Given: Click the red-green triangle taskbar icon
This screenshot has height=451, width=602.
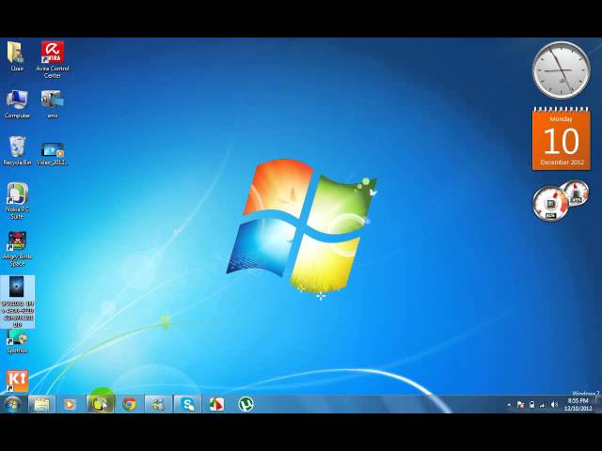Looking at the screenshot, I should click(x=216, y=404).
